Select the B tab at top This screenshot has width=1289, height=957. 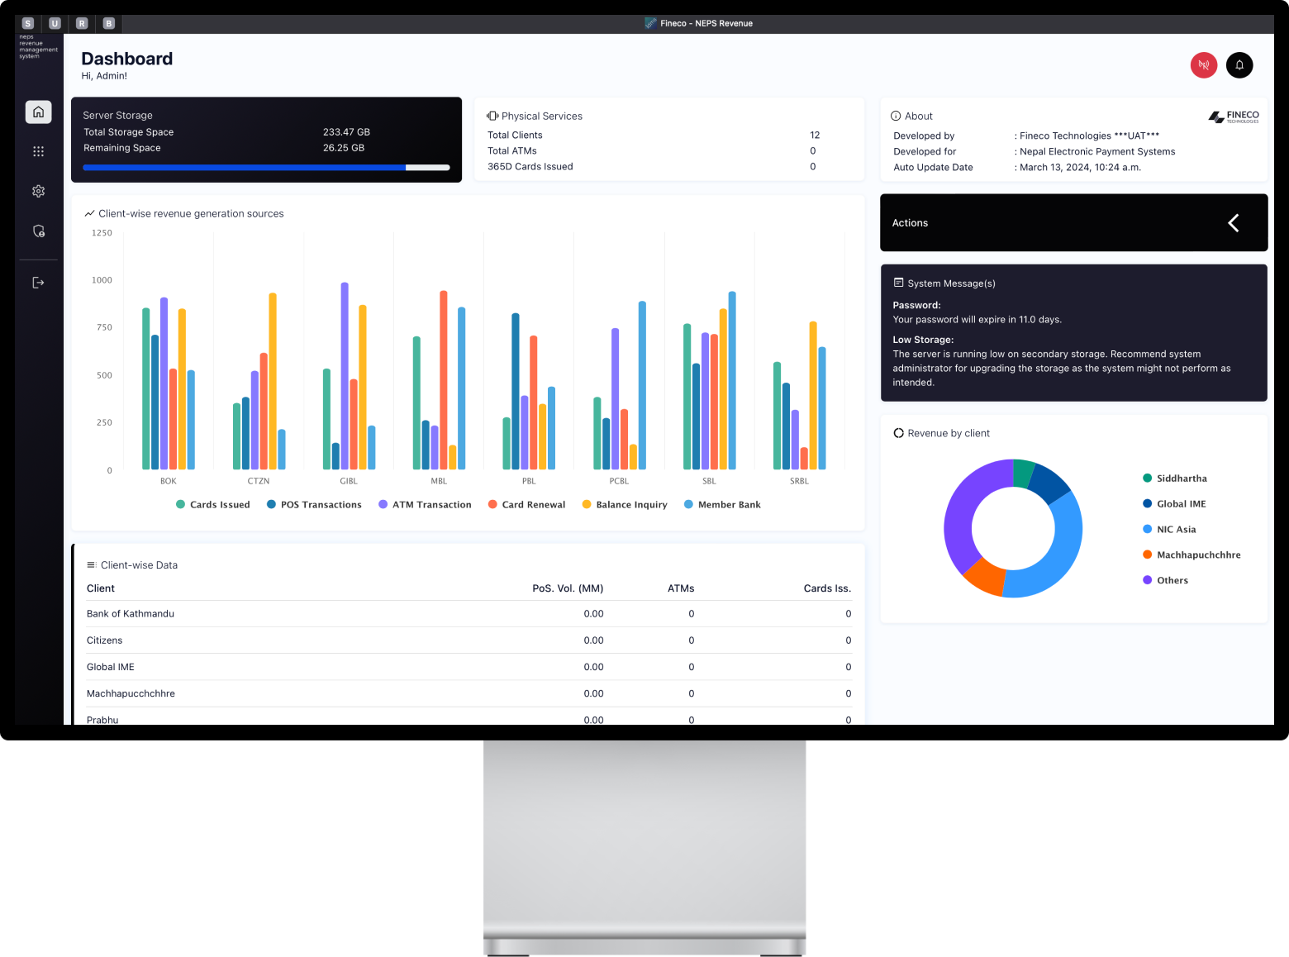pos(108,23)
